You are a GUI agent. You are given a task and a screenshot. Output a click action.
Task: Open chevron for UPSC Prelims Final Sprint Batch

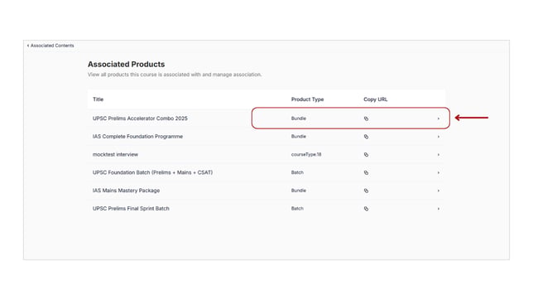tap(439, 209)
